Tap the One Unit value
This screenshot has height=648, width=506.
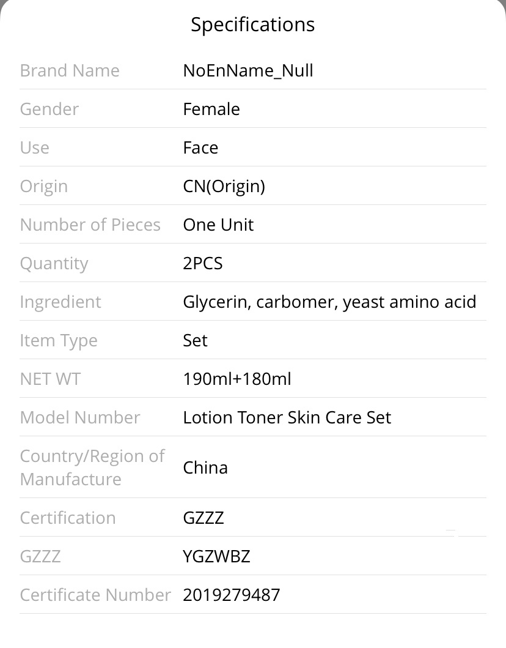(x=218, y=225)
